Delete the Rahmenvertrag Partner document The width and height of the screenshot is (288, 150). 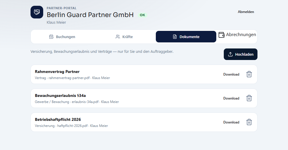click(x=249, y=74)
